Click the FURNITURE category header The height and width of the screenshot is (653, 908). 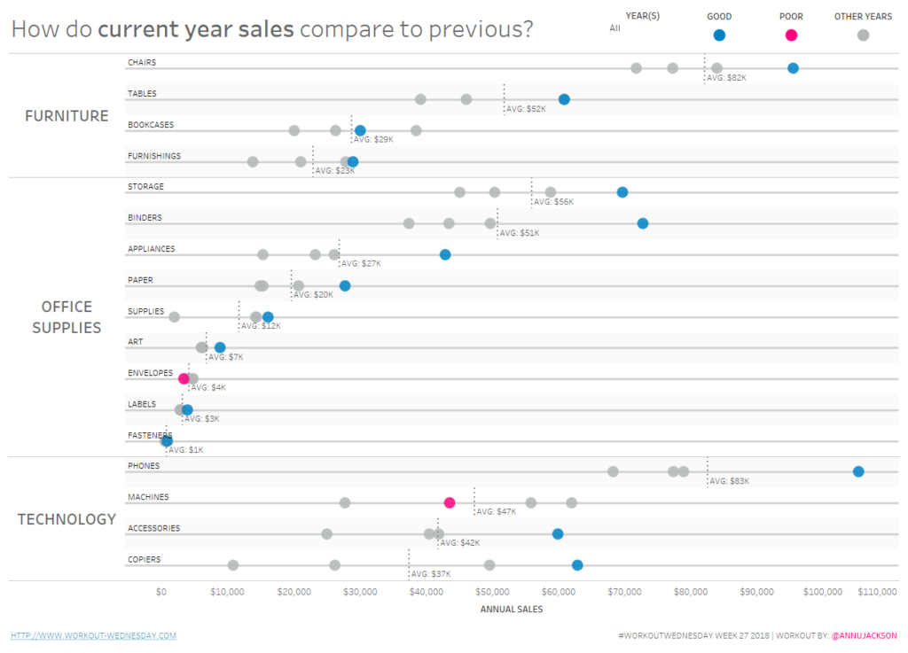(x=67, y=116)
